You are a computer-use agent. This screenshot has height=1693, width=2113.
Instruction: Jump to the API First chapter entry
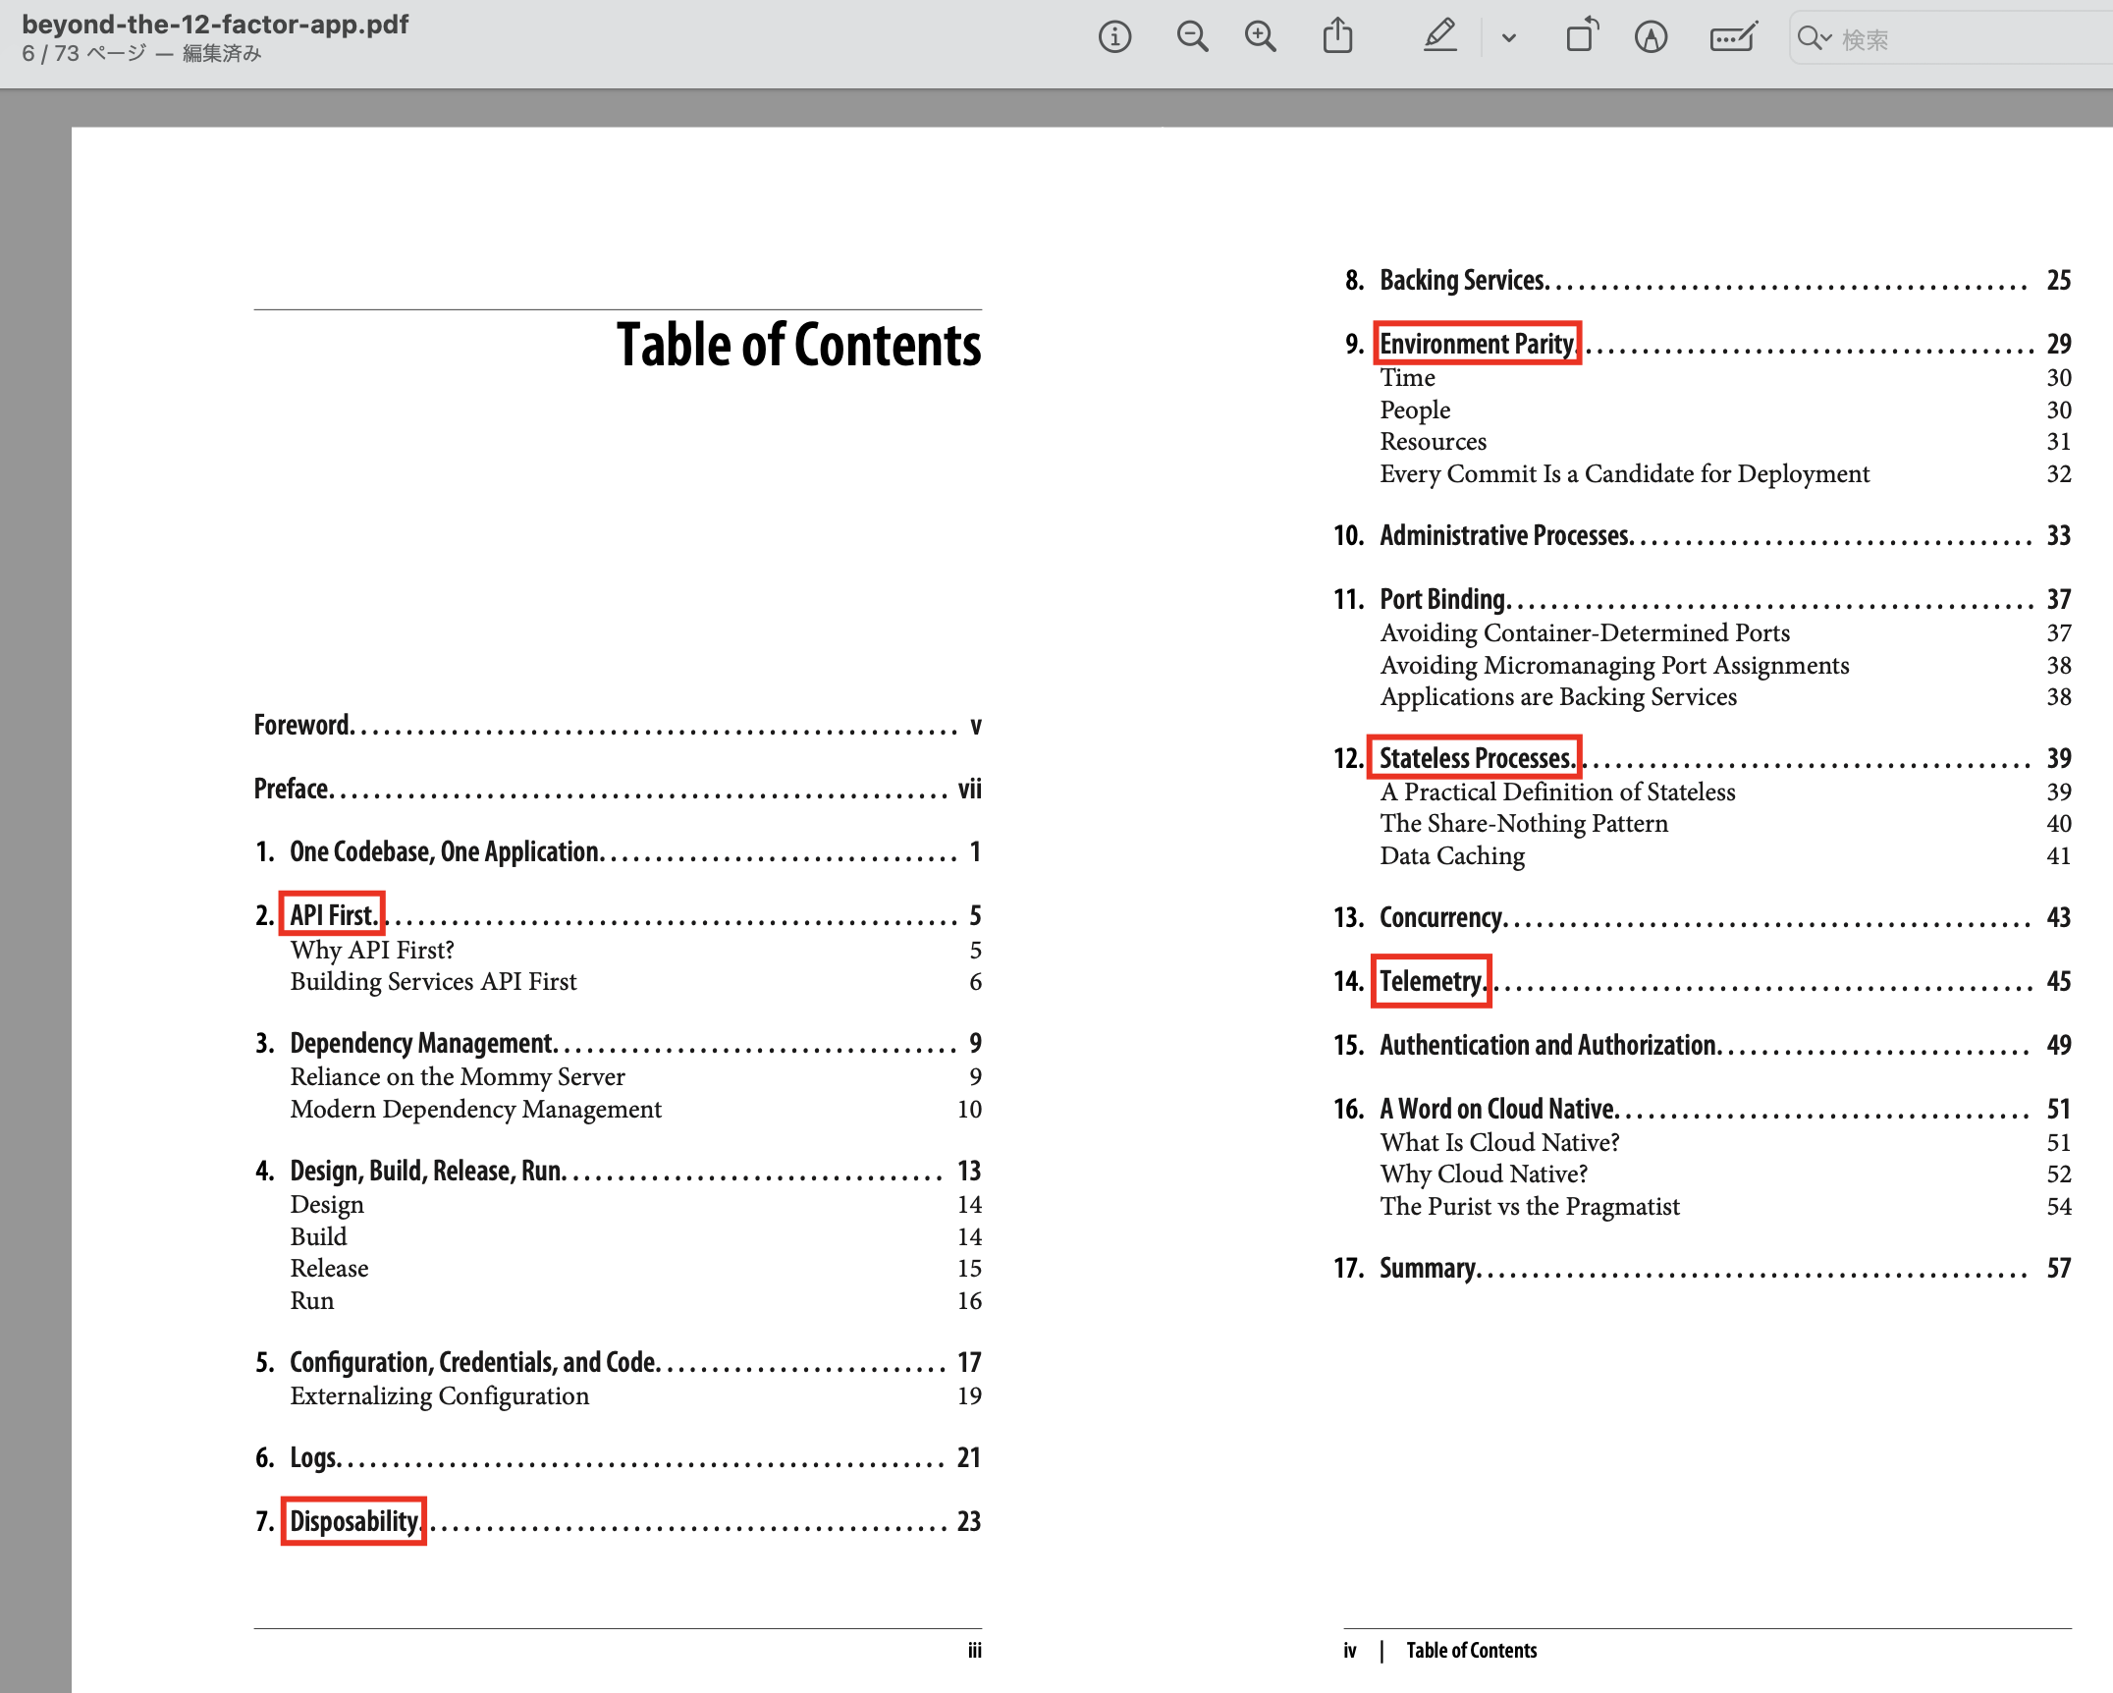(332, 914)
